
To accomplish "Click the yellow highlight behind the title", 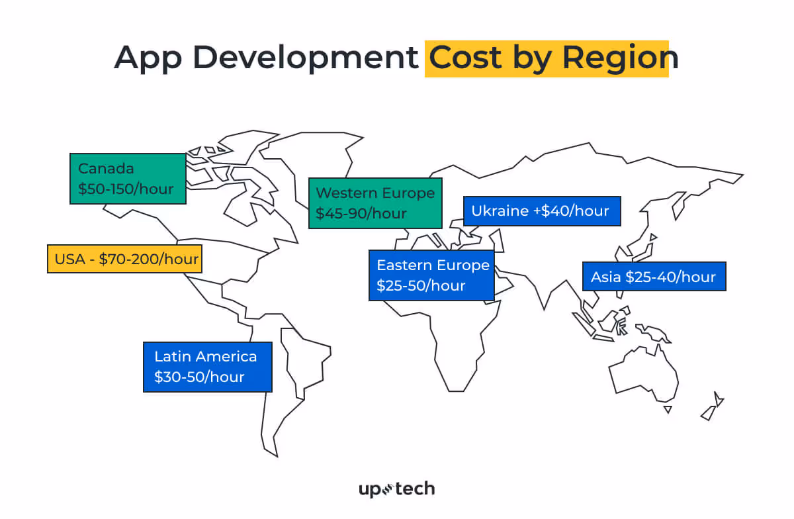I will [x=547, y=58].
